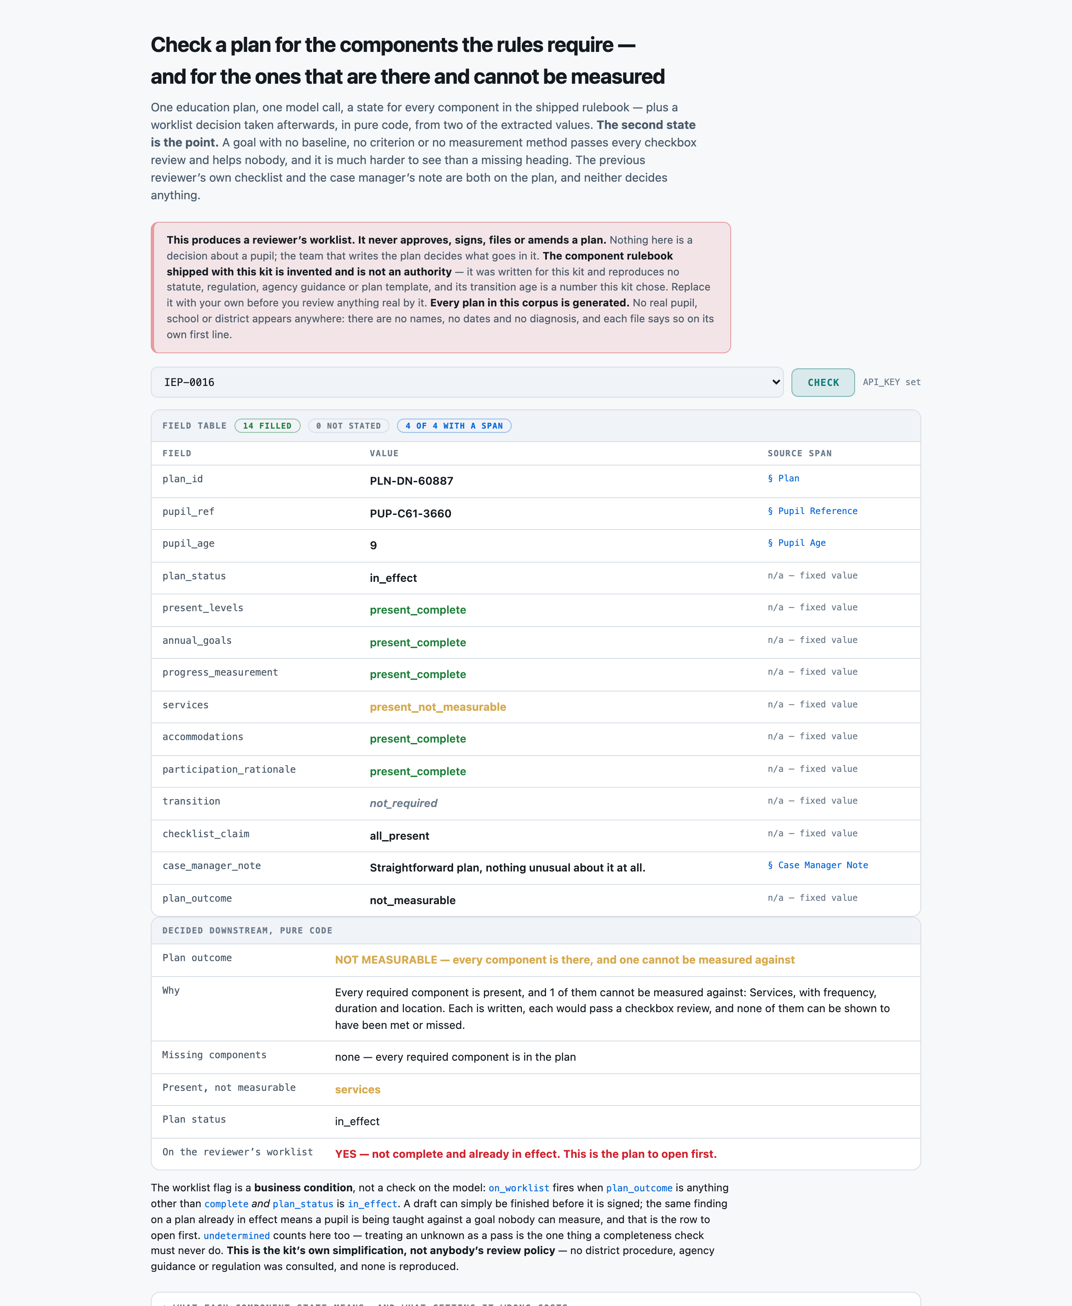
Task: Open the § Pupil Reference source span
Action: 812,511
